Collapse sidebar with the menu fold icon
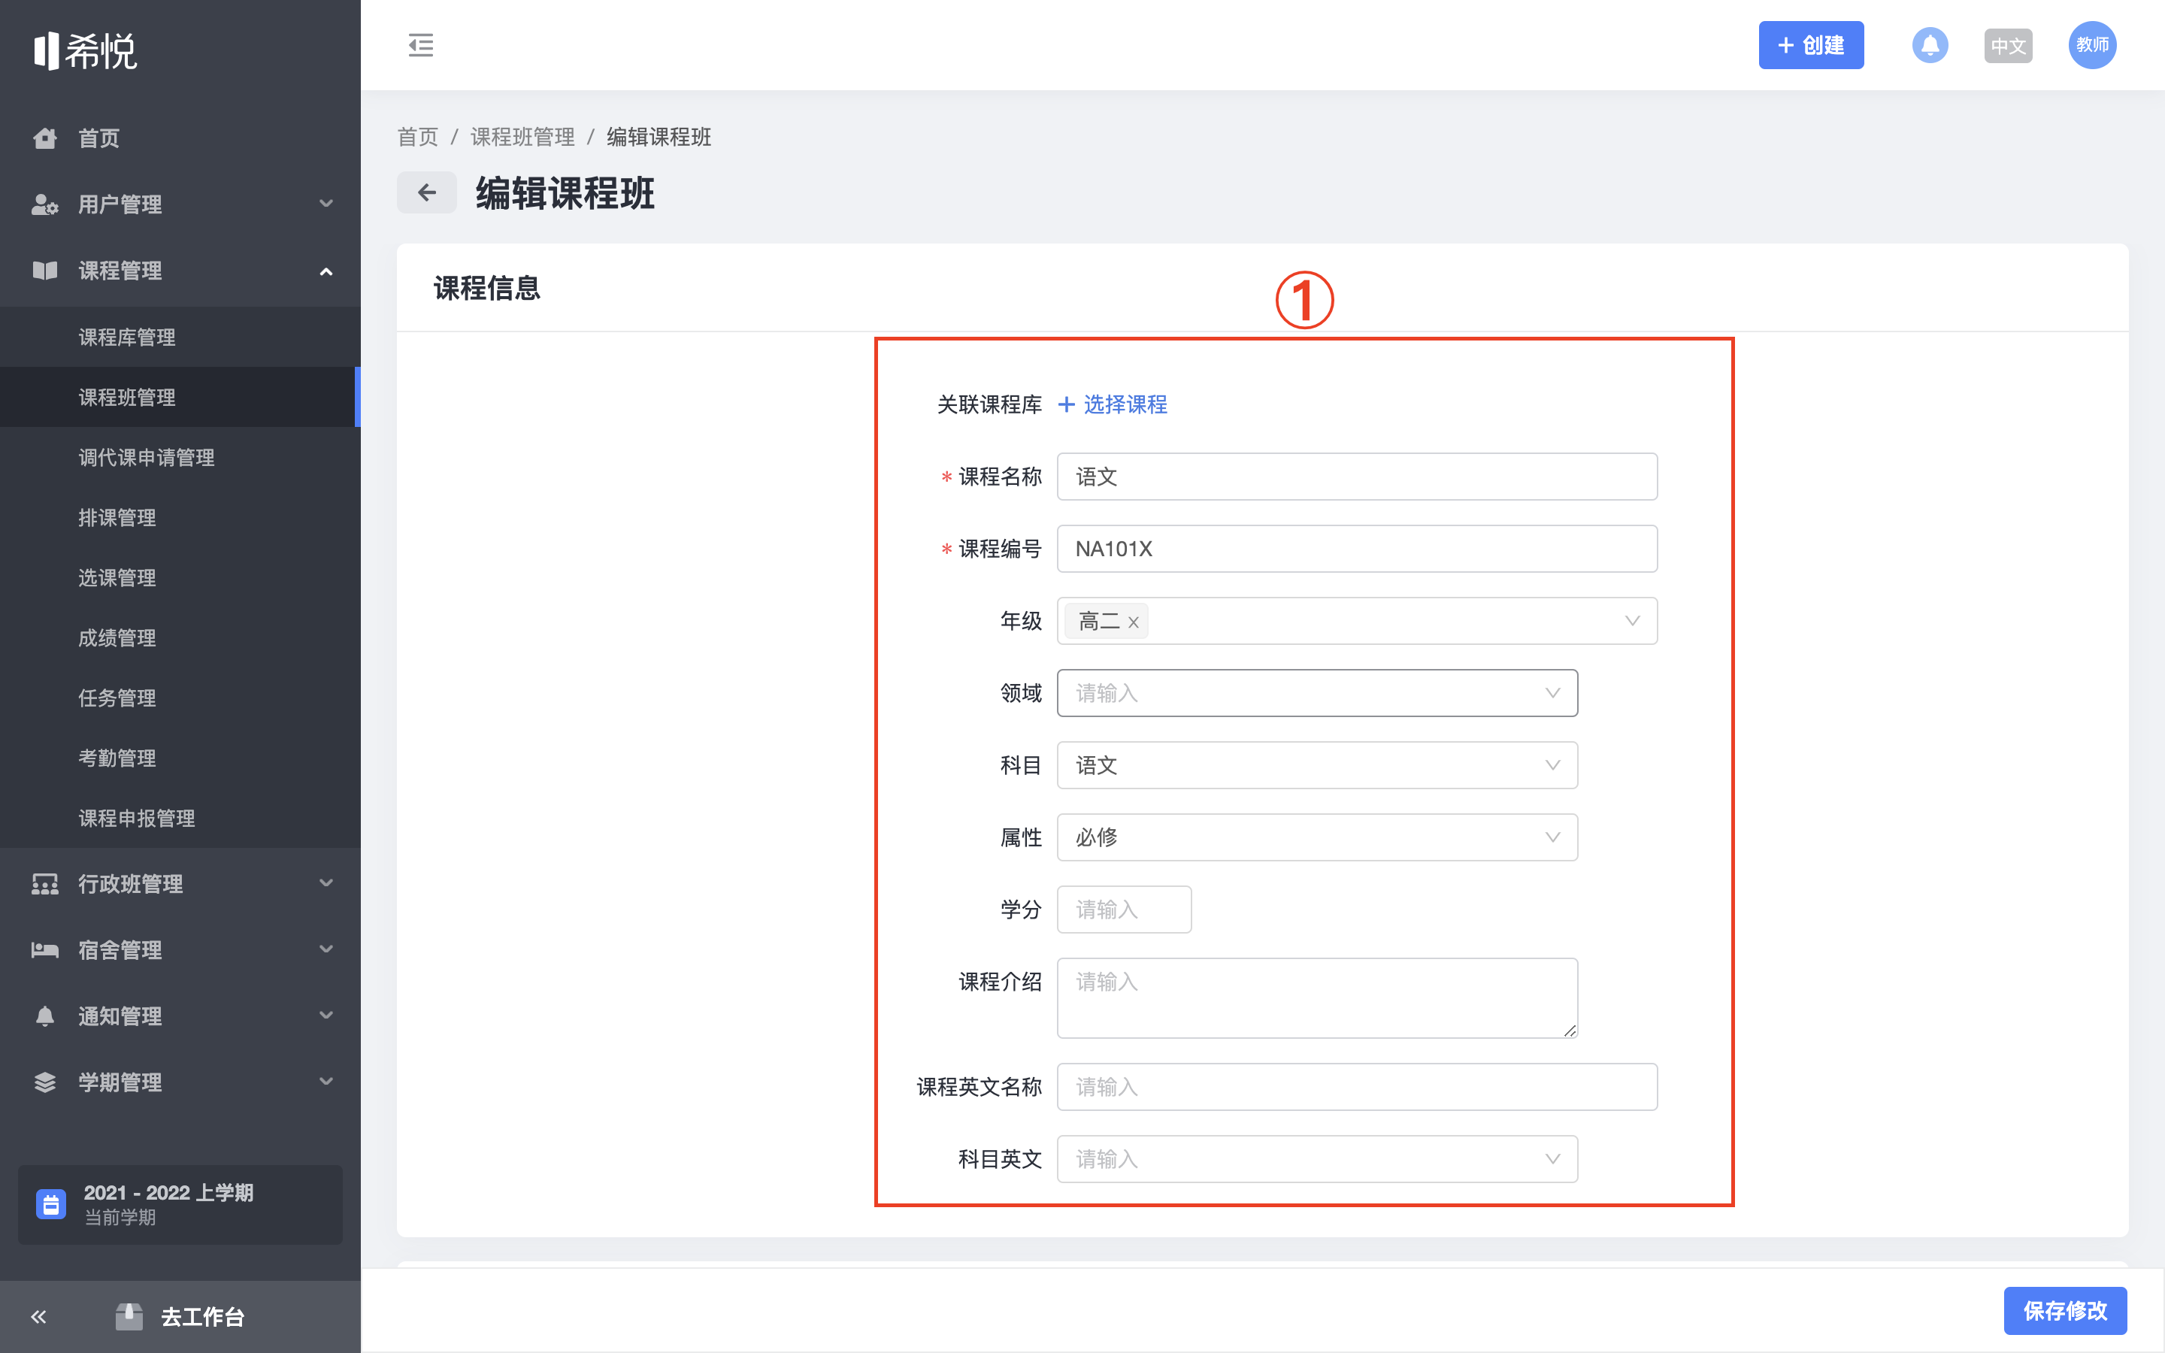This screenshot has width=2165, height=1353. [x=420, y=45]
